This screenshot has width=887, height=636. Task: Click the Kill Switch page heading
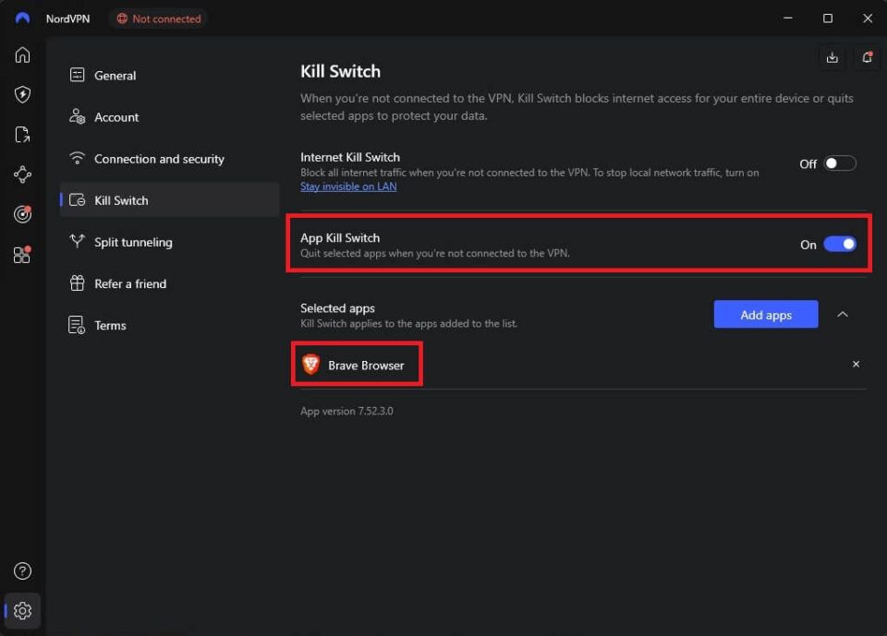(341, 71)
